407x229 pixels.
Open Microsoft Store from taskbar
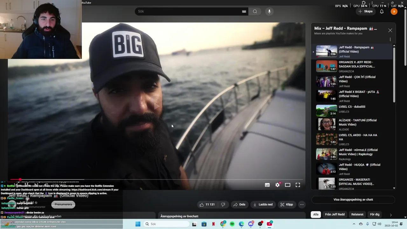[x=204, y=224]
